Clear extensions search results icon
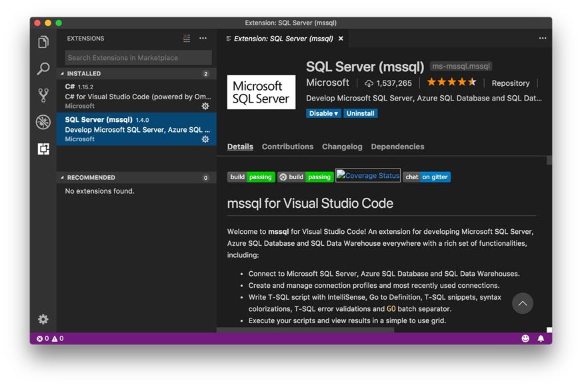 186,38
